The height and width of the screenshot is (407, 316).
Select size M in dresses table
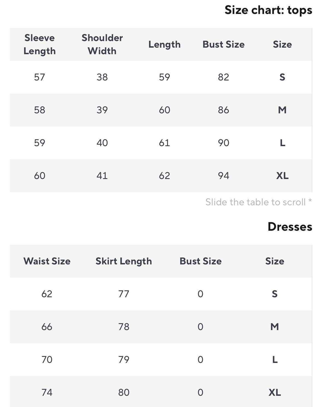(274, 327)
